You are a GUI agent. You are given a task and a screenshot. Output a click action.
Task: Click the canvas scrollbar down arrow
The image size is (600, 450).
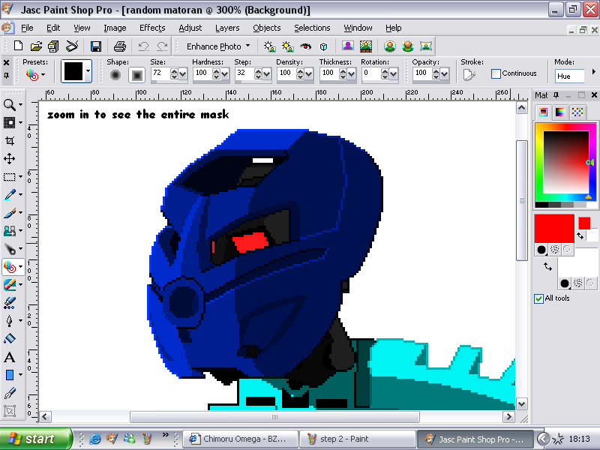pos(520,403)
